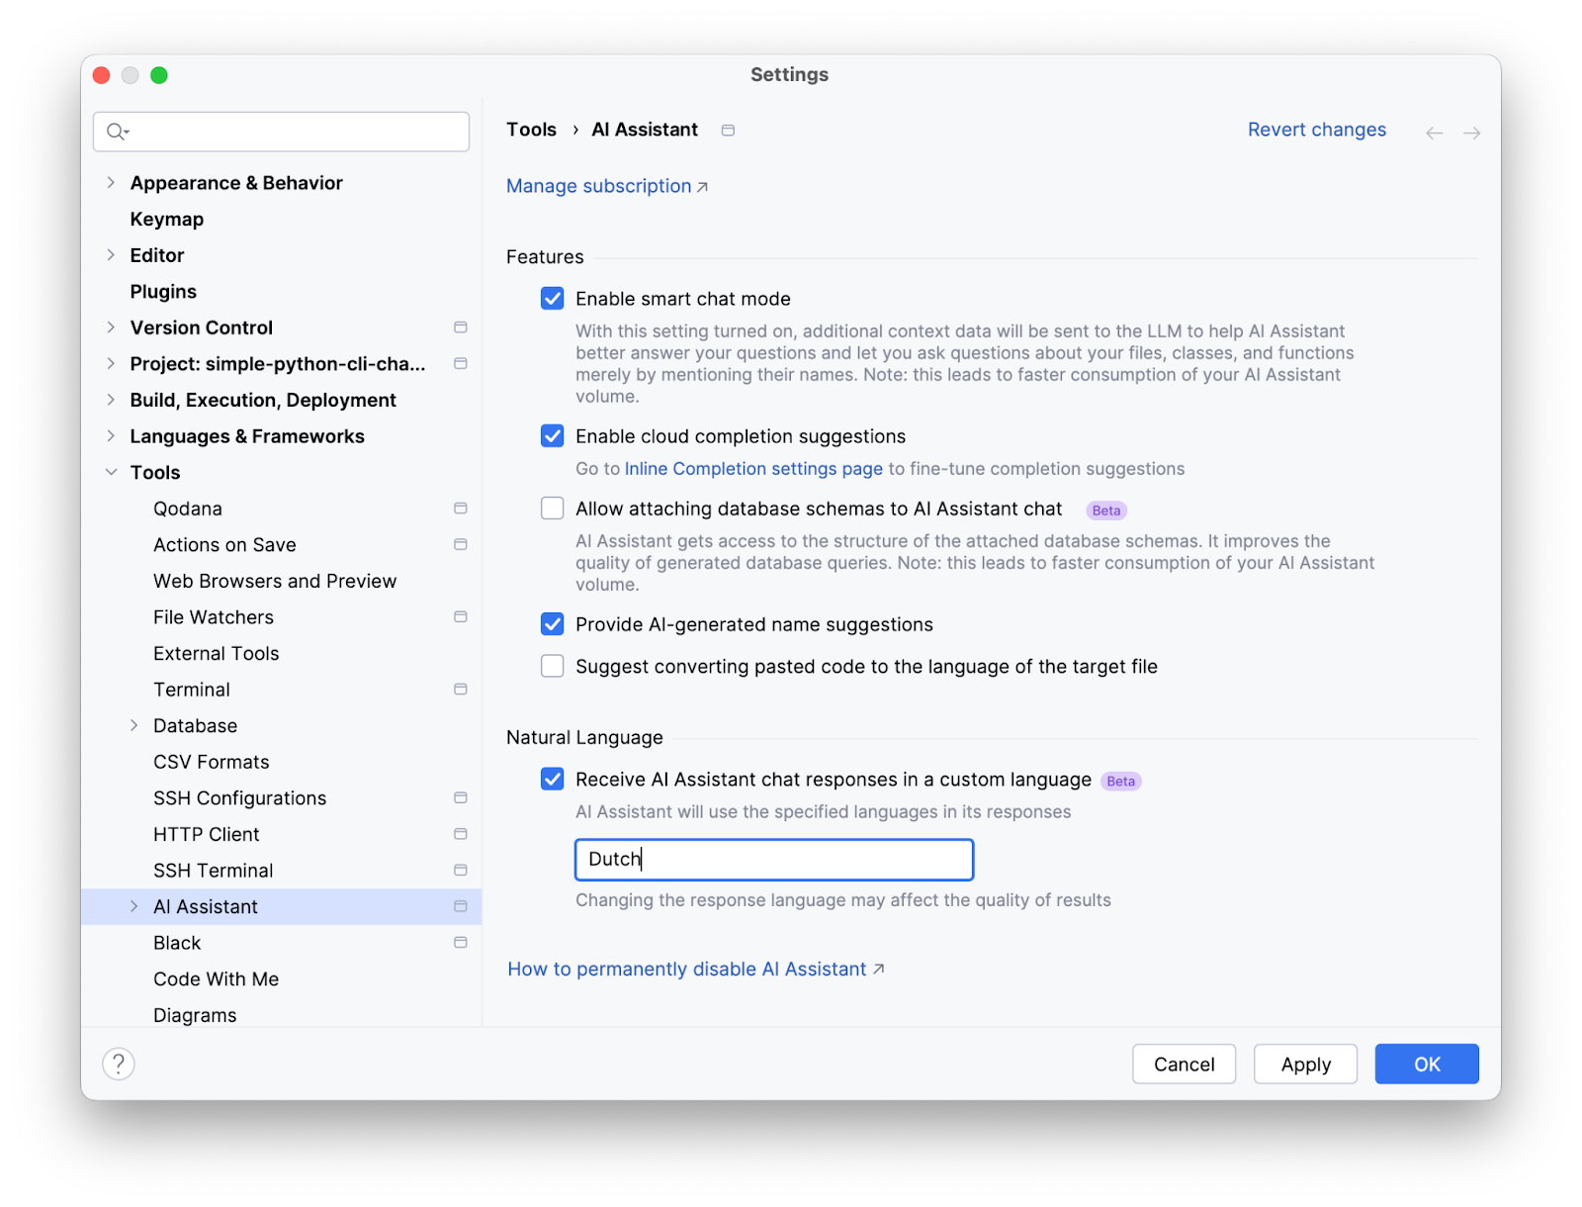Image resolution: width=1582 pixels, height=1207 pixels.
Task: Click the Beta badge beside database schemas
Action: (1106, 511)
